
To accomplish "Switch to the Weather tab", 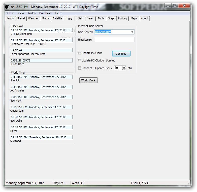I will pyautogui.click(x=33, y=18).
